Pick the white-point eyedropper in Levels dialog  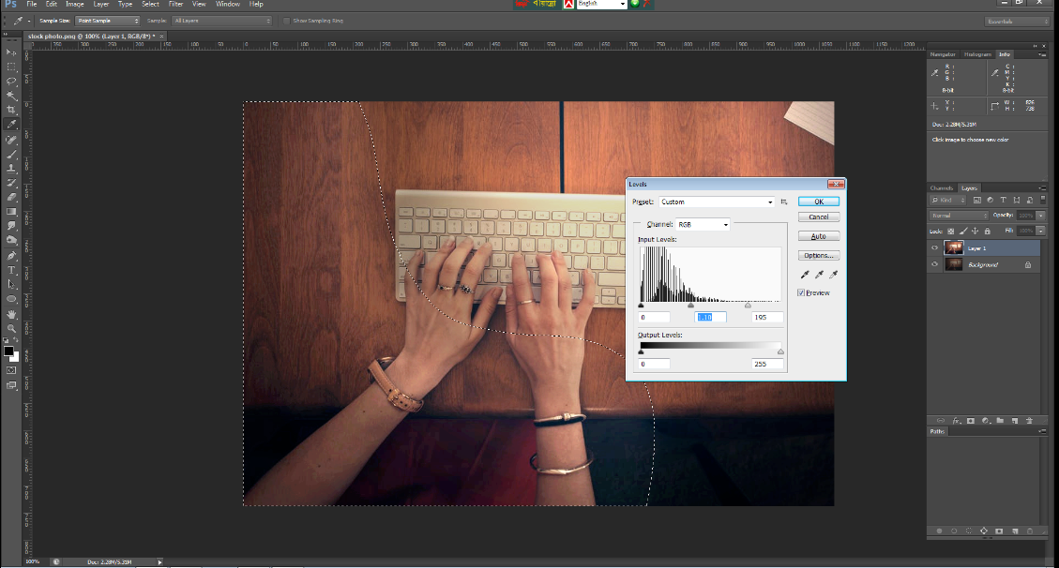tap(834, 274)
